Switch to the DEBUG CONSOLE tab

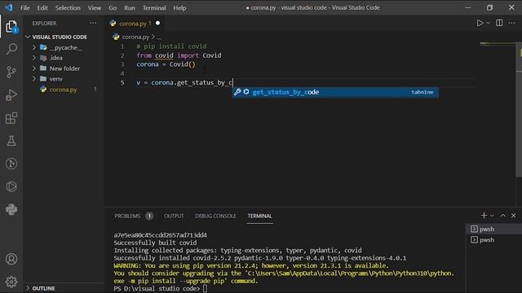point(215,216)
